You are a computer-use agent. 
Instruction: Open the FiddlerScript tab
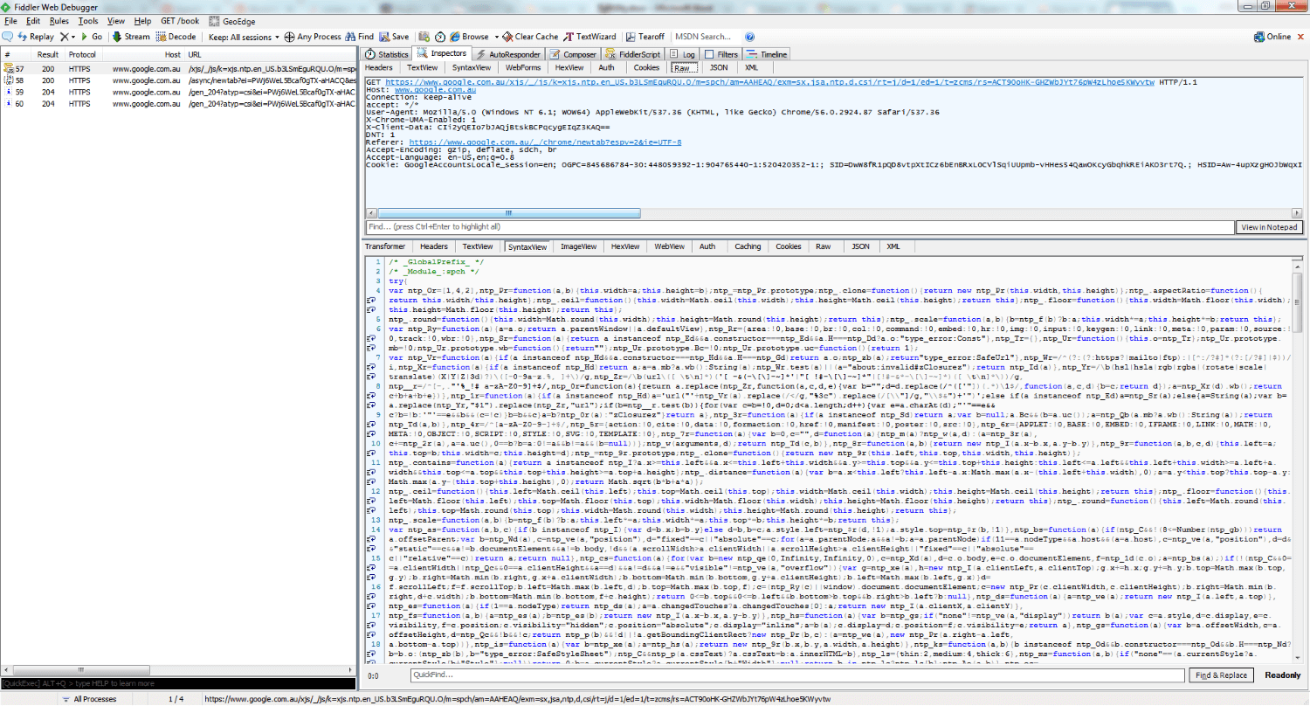tap(633, 54)
